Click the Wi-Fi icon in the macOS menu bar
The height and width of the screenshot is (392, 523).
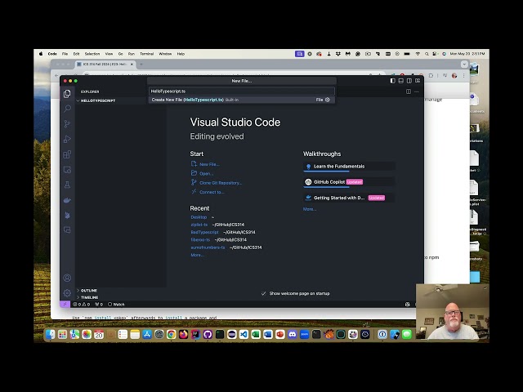(x=418, y=54)
